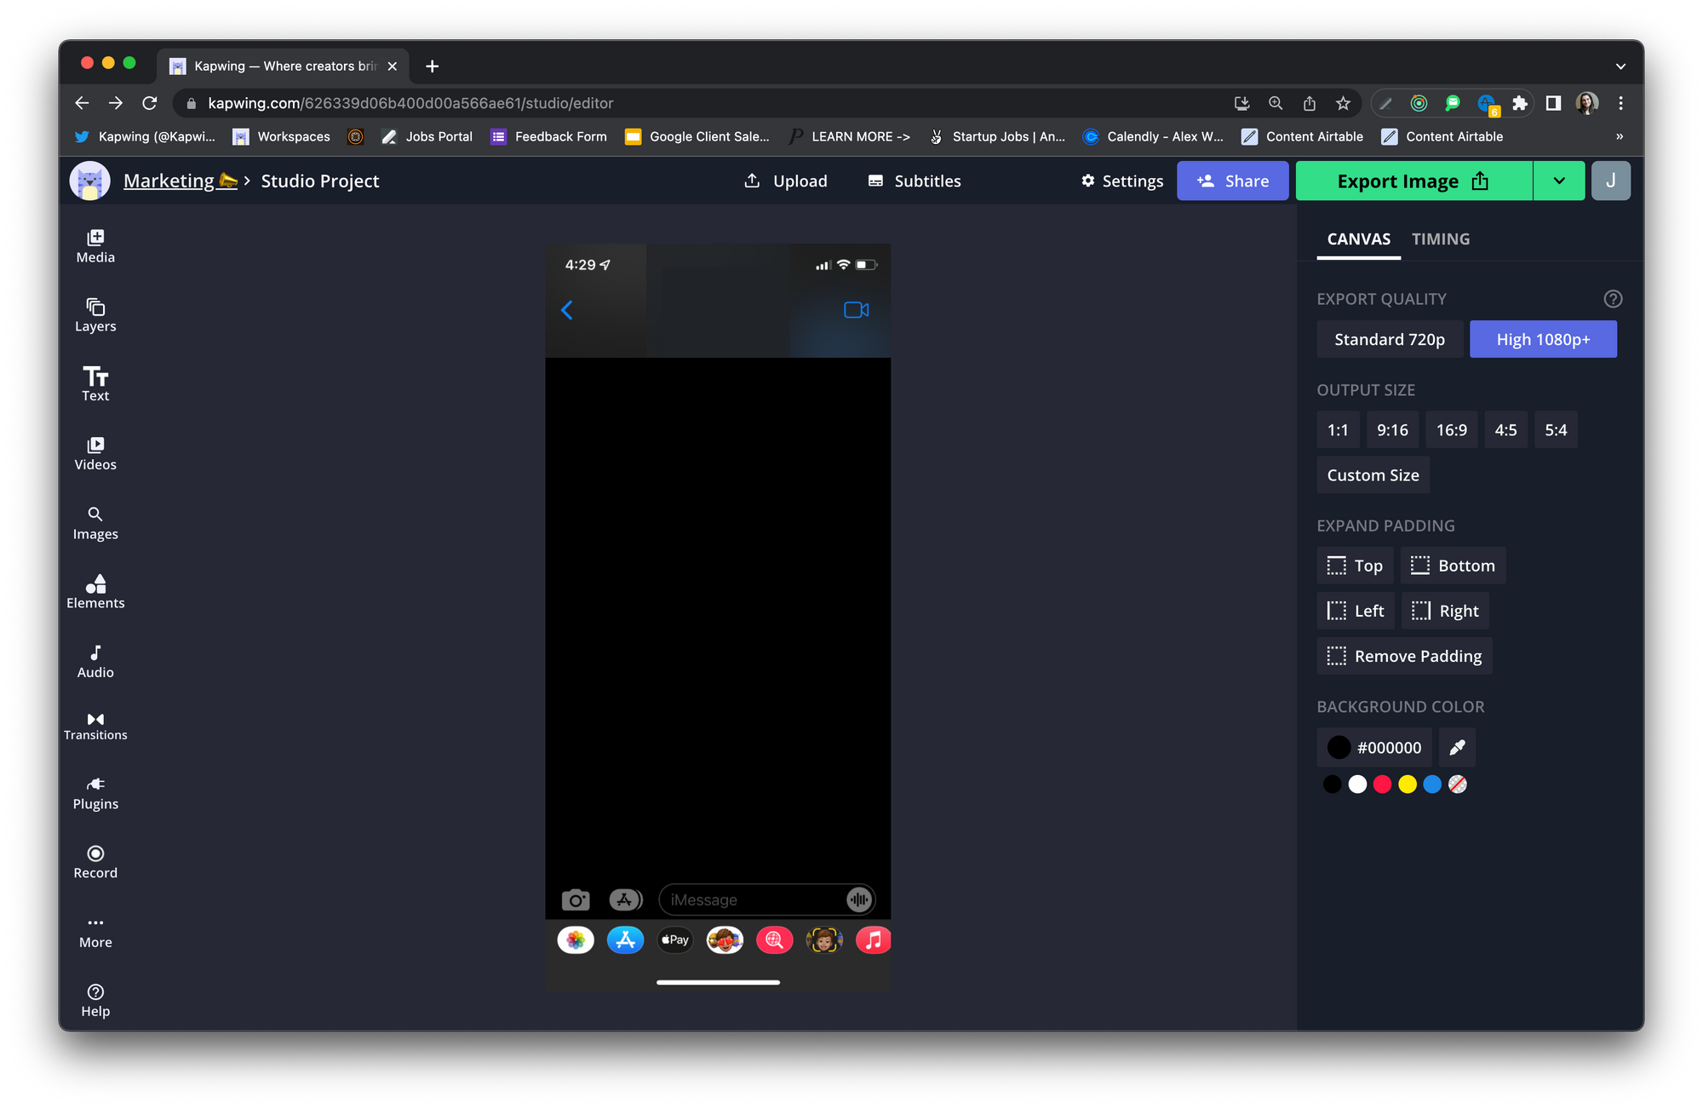Switch to the TIMING tab

point(1440,239)
